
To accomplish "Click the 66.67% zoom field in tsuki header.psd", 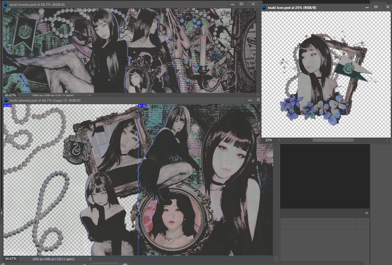I will coord(10,95).
